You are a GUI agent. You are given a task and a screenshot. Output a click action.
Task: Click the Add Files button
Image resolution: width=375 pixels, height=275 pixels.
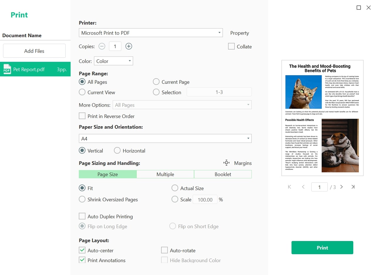(x=34, y=51)
